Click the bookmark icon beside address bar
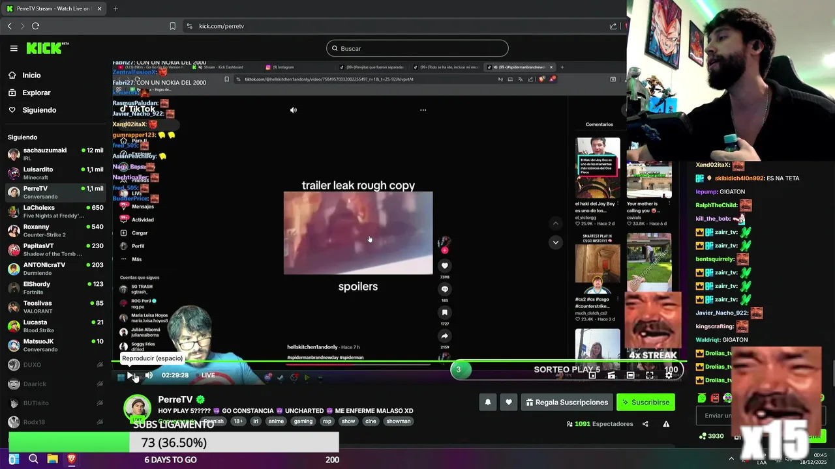Image resolution: width=835 pixels, height=469 pixels. [172, 26]
